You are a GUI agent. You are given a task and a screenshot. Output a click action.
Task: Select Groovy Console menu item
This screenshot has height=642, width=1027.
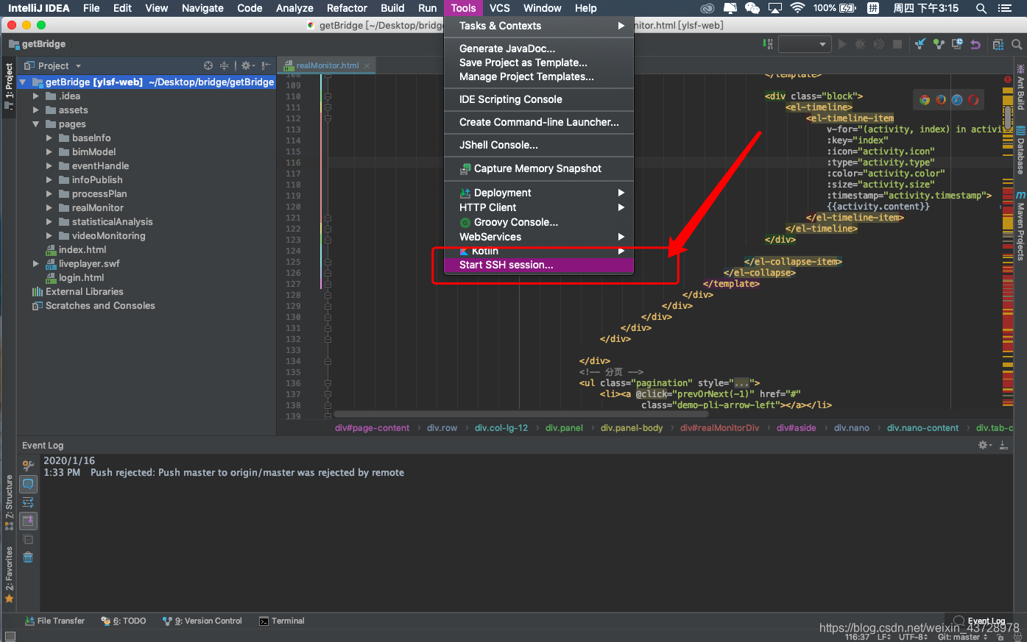(539, 222)
